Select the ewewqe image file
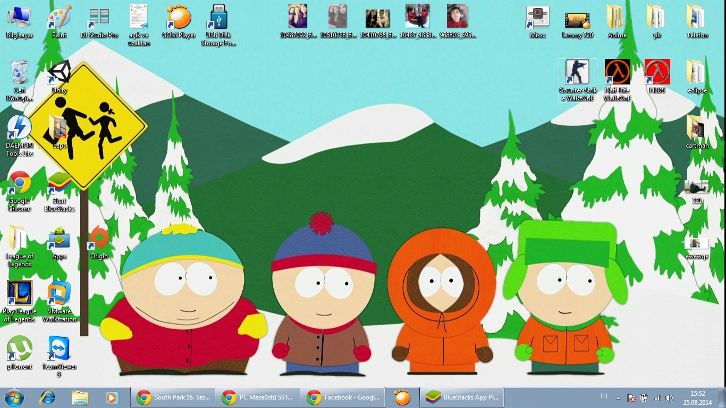The image size is (726, 408). [697, 248]
